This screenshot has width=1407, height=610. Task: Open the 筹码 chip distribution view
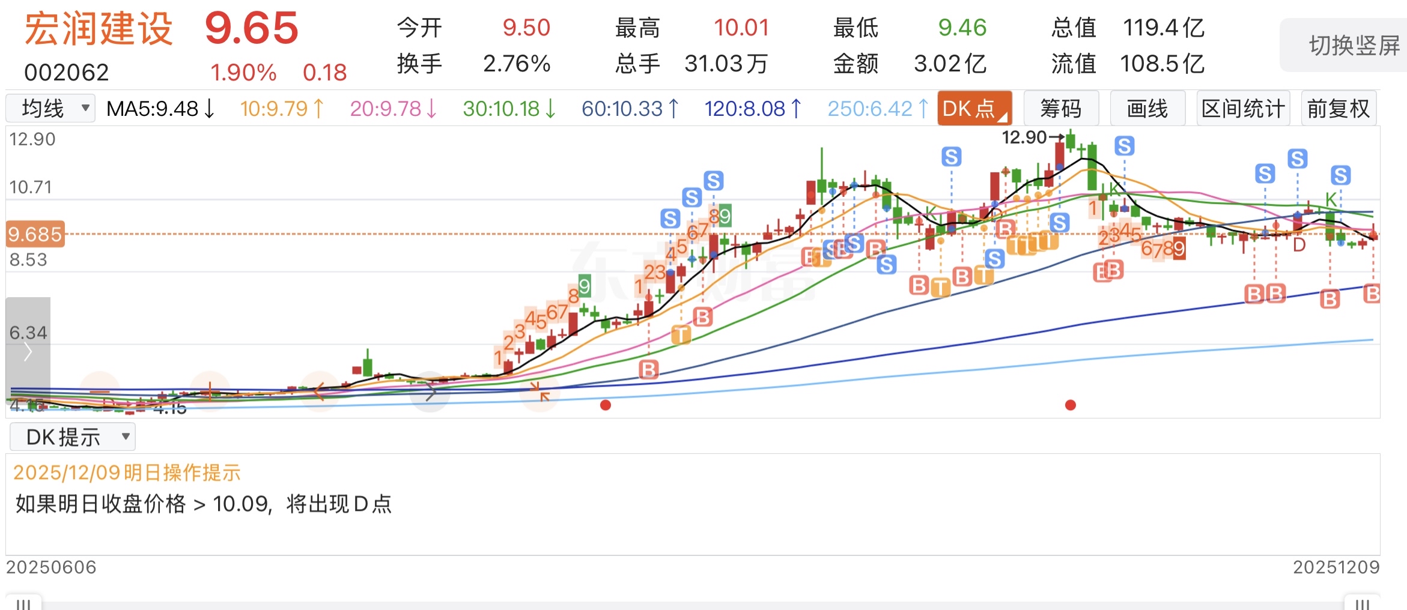click(1061, 109)
